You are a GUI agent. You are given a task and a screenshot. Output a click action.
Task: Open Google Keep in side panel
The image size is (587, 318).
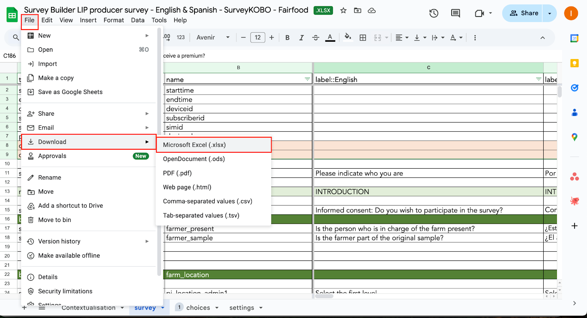pos(575,63)
